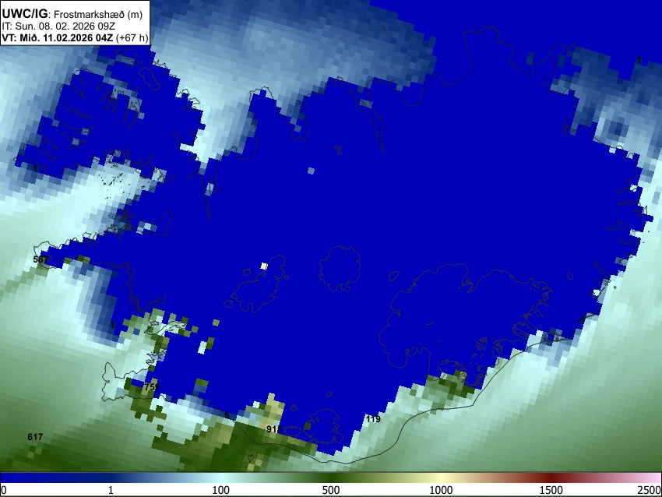The width and height of the screenshot is (662, 497).
Task: Click the bright yellow pixel in central Iceland
Action: coord(264,266)
